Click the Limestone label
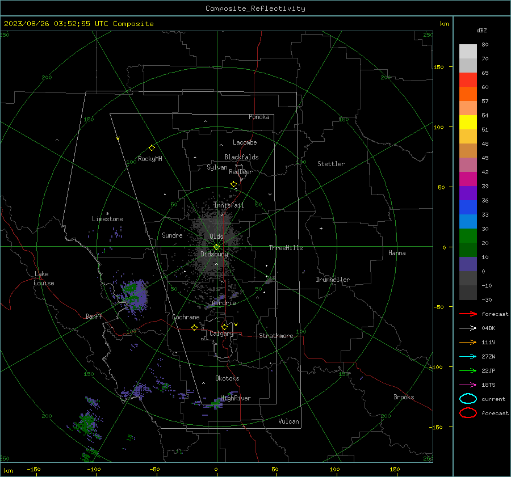Viewport: 511px width, 477px height. pyautogui.click(x=107, y=219)
